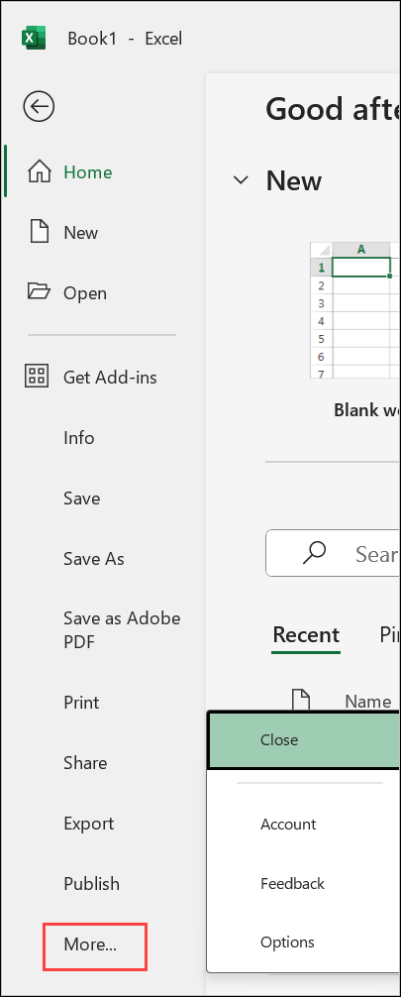Collapse the New section chevron

pos(241,180)
